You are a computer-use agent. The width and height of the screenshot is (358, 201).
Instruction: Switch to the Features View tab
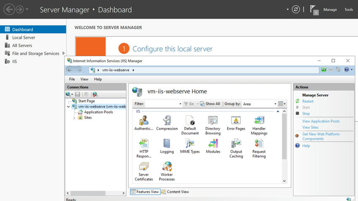pos(145,192)
